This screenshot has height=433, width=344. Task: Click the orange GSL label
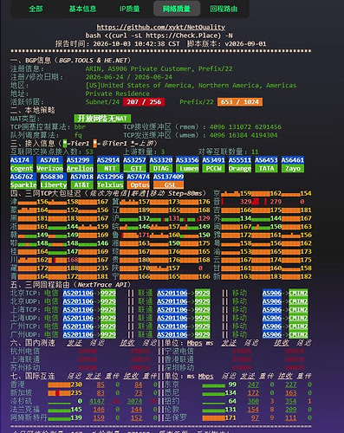point(168,185)
